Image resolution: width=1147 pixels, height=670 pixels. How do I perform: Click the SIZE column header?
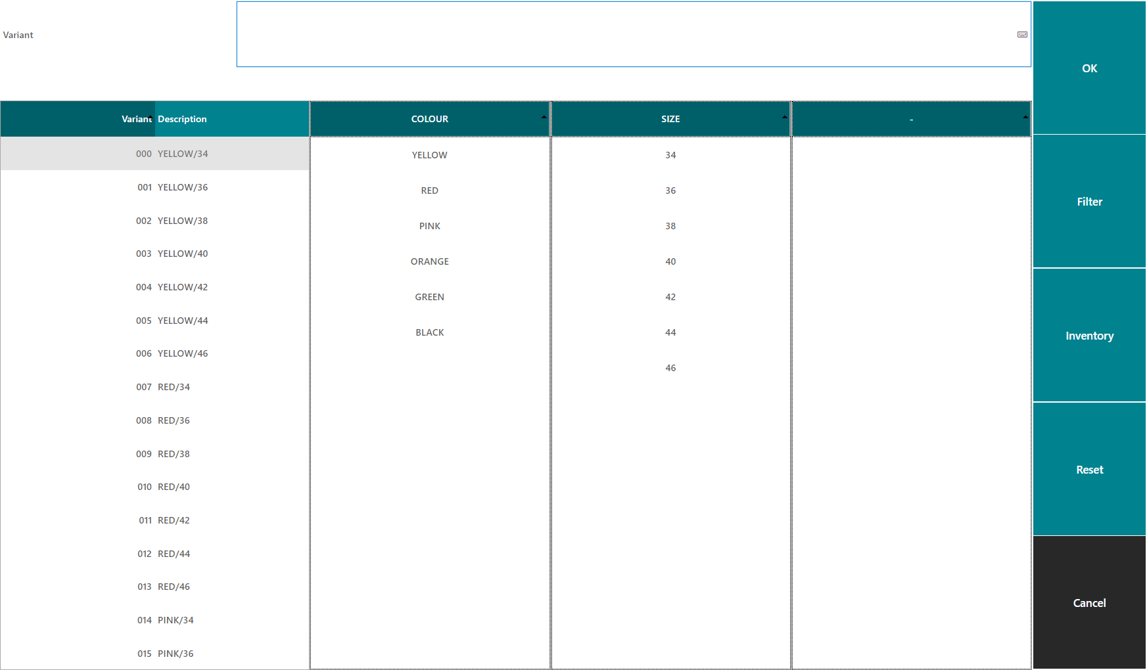[x=670, y=119]
